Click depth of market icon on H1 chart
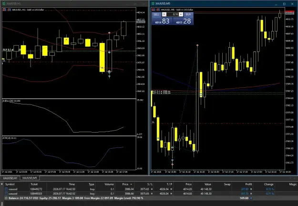298x206 pixels. [9, 10]
